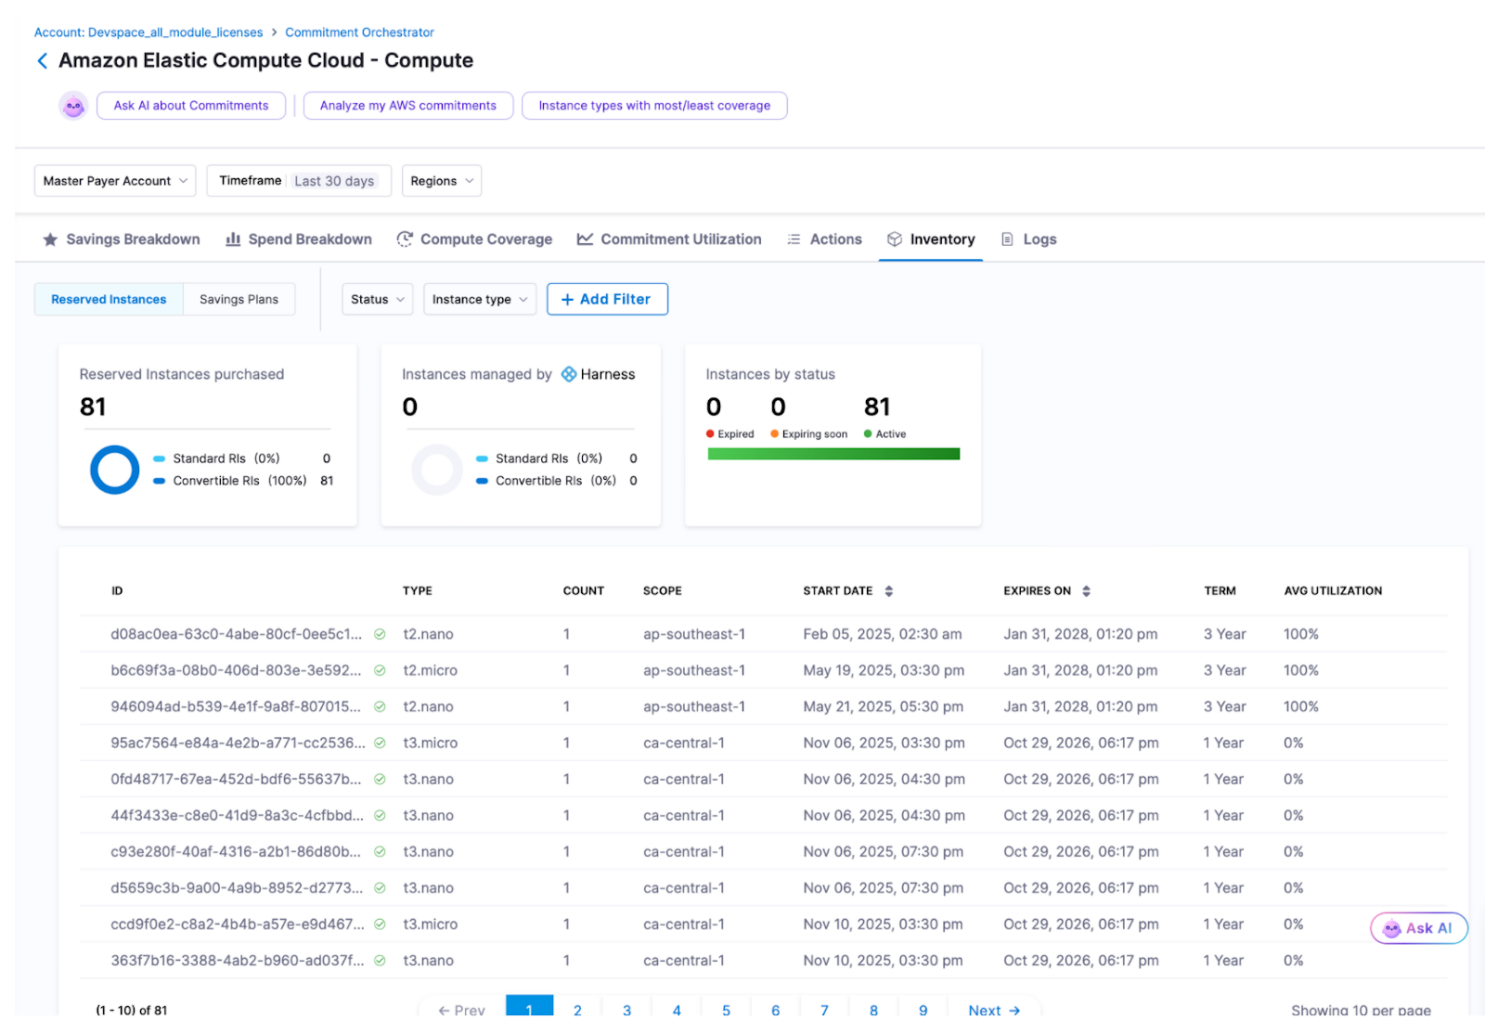Click active status check icon for d08ac0ea row
The image size is (1485, 1020).
(380, 635)
